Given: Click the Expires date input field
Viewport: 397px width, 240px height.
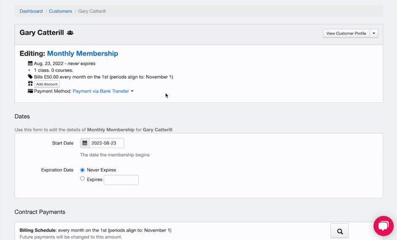Looking at the screenshot, I should click(x=121, y=180).
